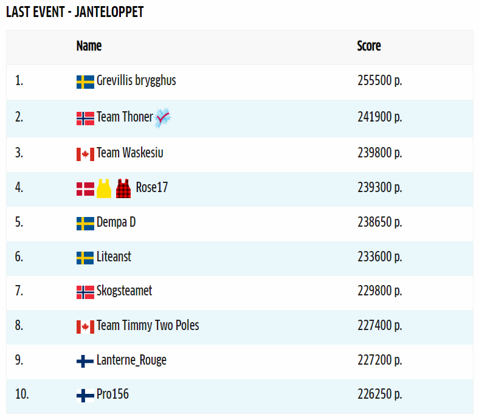Click the yellow leader bib icon for Rose17
479x420 pixels.
click(x=104, y=188)
